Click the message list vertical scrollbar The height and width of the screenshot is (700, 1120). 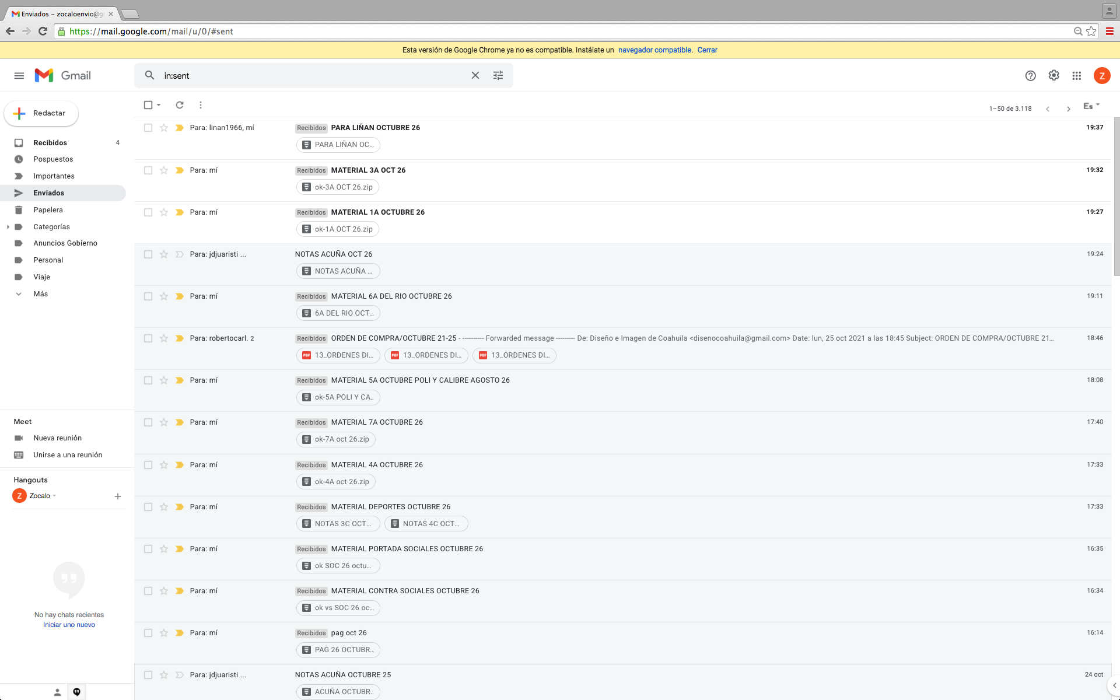(x=1116, y=197)
